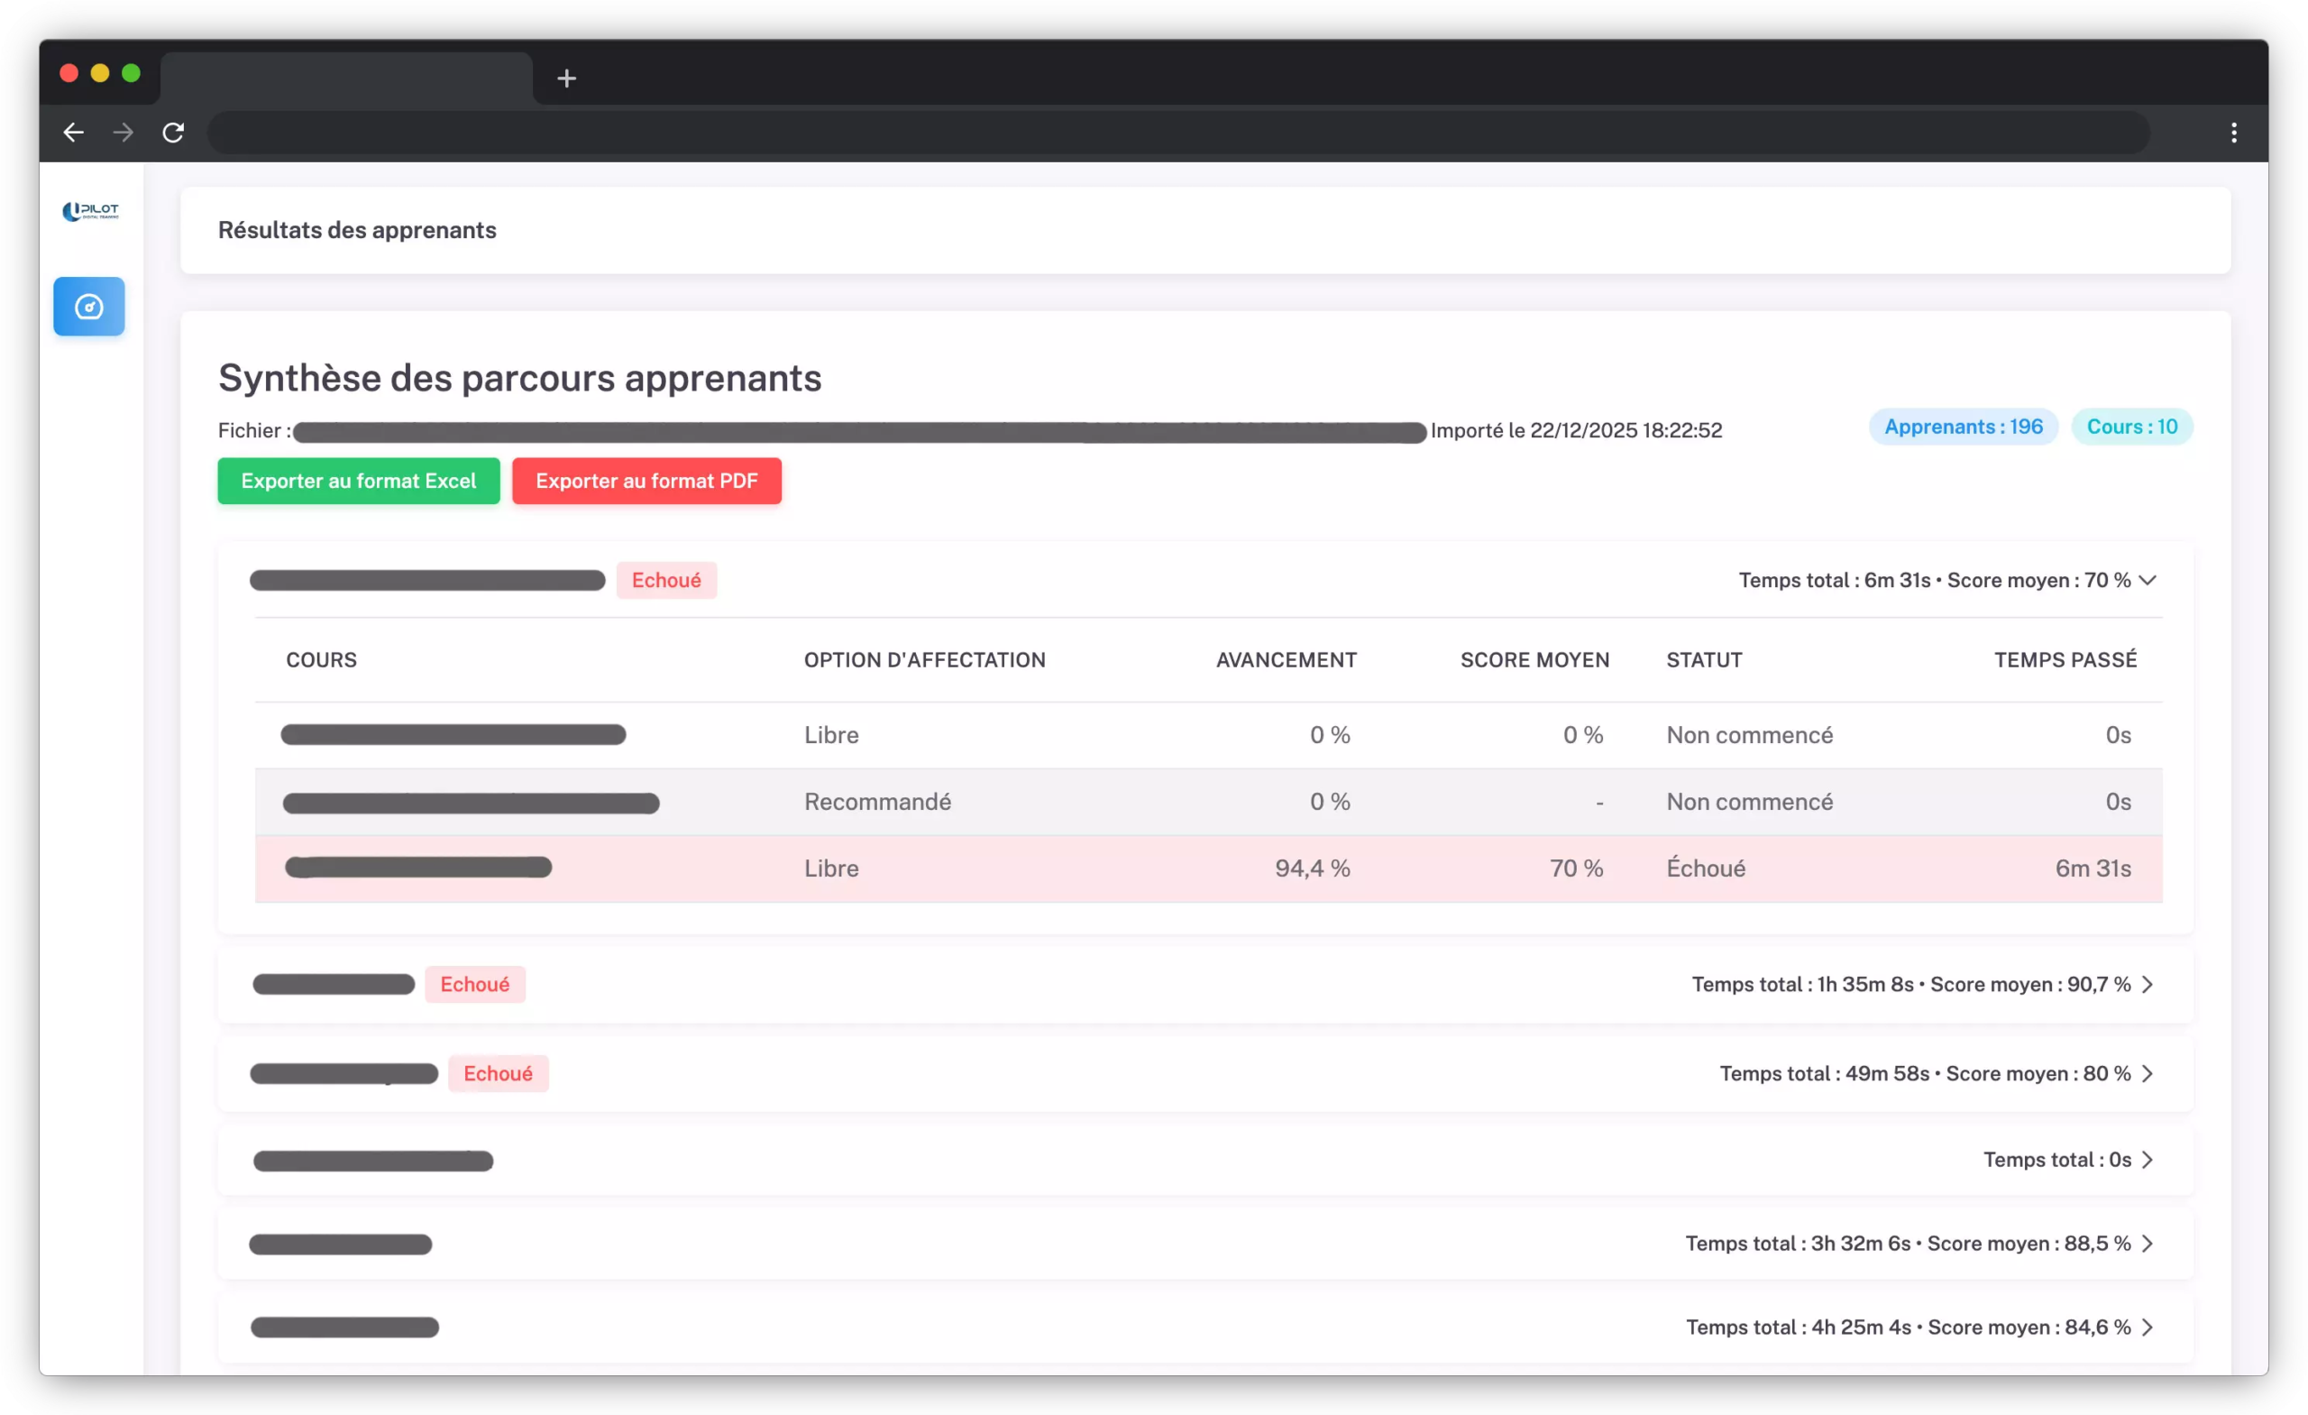Expand the learner row totaling 4h 25m 4s

[2148, 1327]
